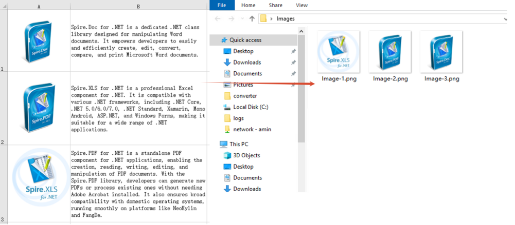
Task: Select column A header in spreadsheet
Action: pos(39,7)
